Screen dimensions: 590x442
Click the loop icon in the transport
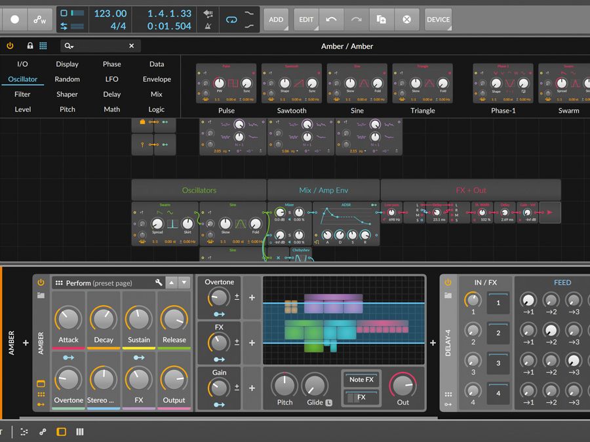tap(231, 20)
